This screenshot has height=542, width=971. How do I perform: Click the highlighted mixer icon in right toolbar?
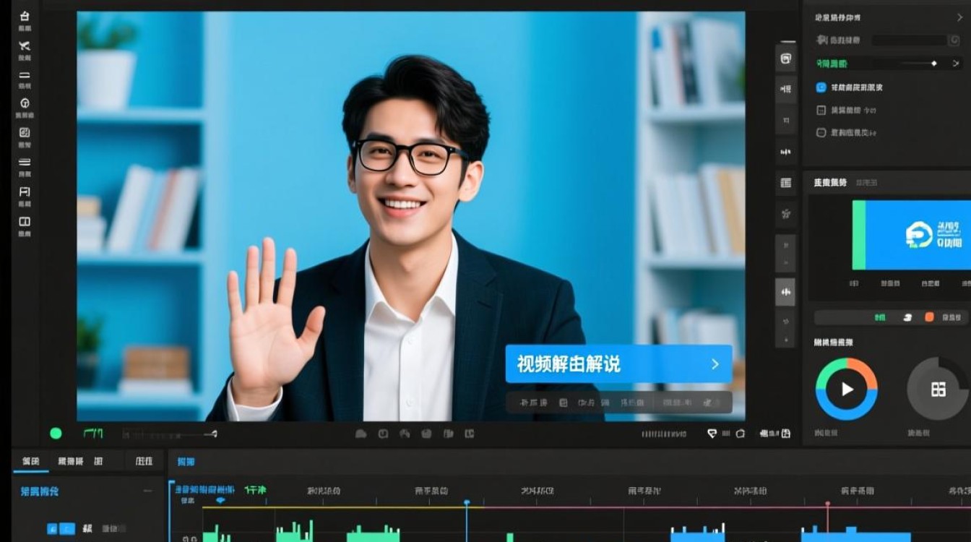[785, 293]
